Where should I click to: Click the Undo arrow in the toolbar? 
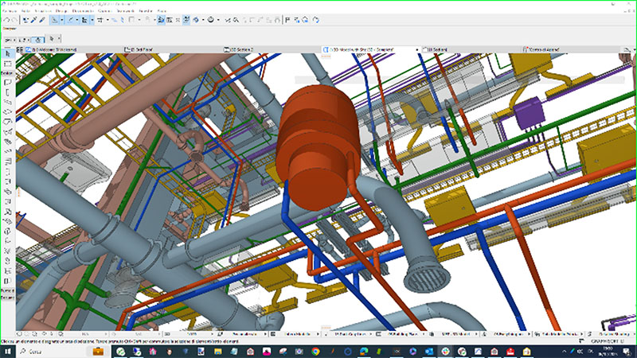[6, 20]
